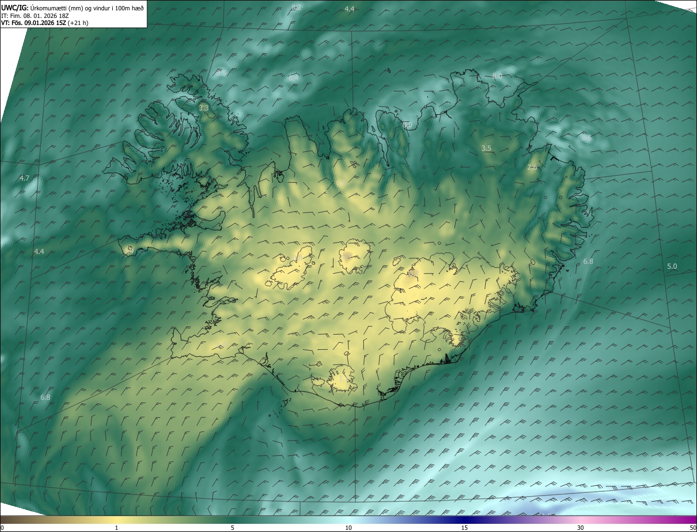
Task: Click the value label "3.3" in the Westfjords
Action: (204, 108)
